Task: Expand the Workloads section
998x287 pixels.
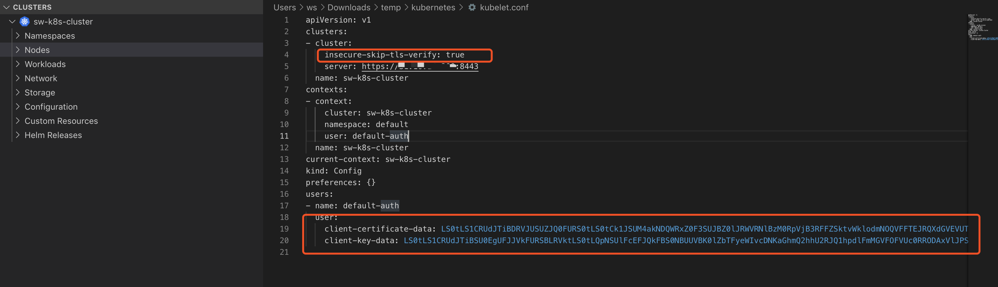Action: click(x=17, y=64)
